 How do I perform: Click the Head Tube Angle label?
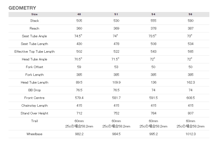[34, 59]
